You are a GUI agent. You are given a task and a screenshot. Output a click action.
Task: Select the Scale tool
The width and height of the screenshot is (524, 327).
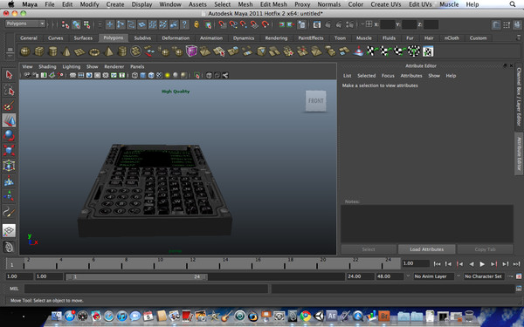(9, 151)
